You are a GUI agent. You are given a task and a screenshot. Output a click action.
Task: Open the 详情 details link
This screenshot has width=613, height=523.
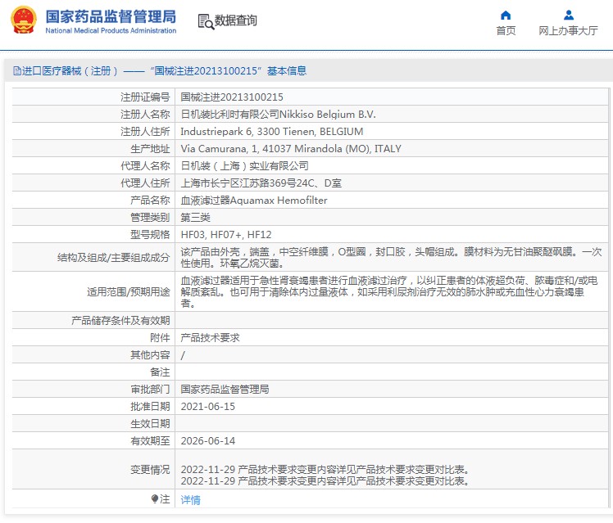click(x=190, y=500)
